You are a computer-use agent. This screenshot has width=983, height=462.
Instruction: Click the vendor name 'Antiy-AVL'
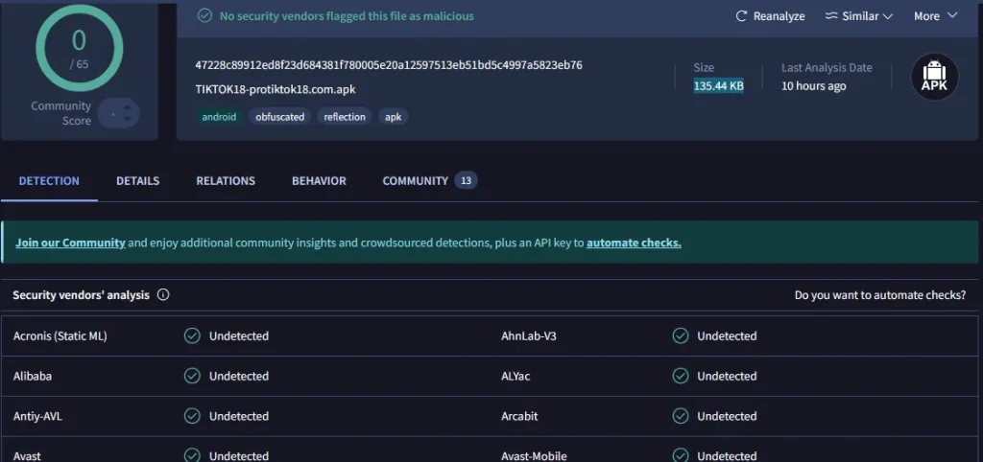click(x=37, y=416)
